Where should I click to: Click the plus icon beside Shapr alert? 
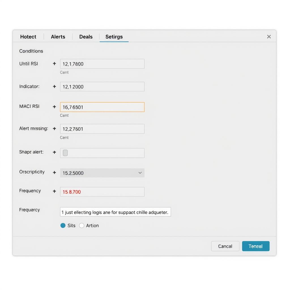coord(54,152)
